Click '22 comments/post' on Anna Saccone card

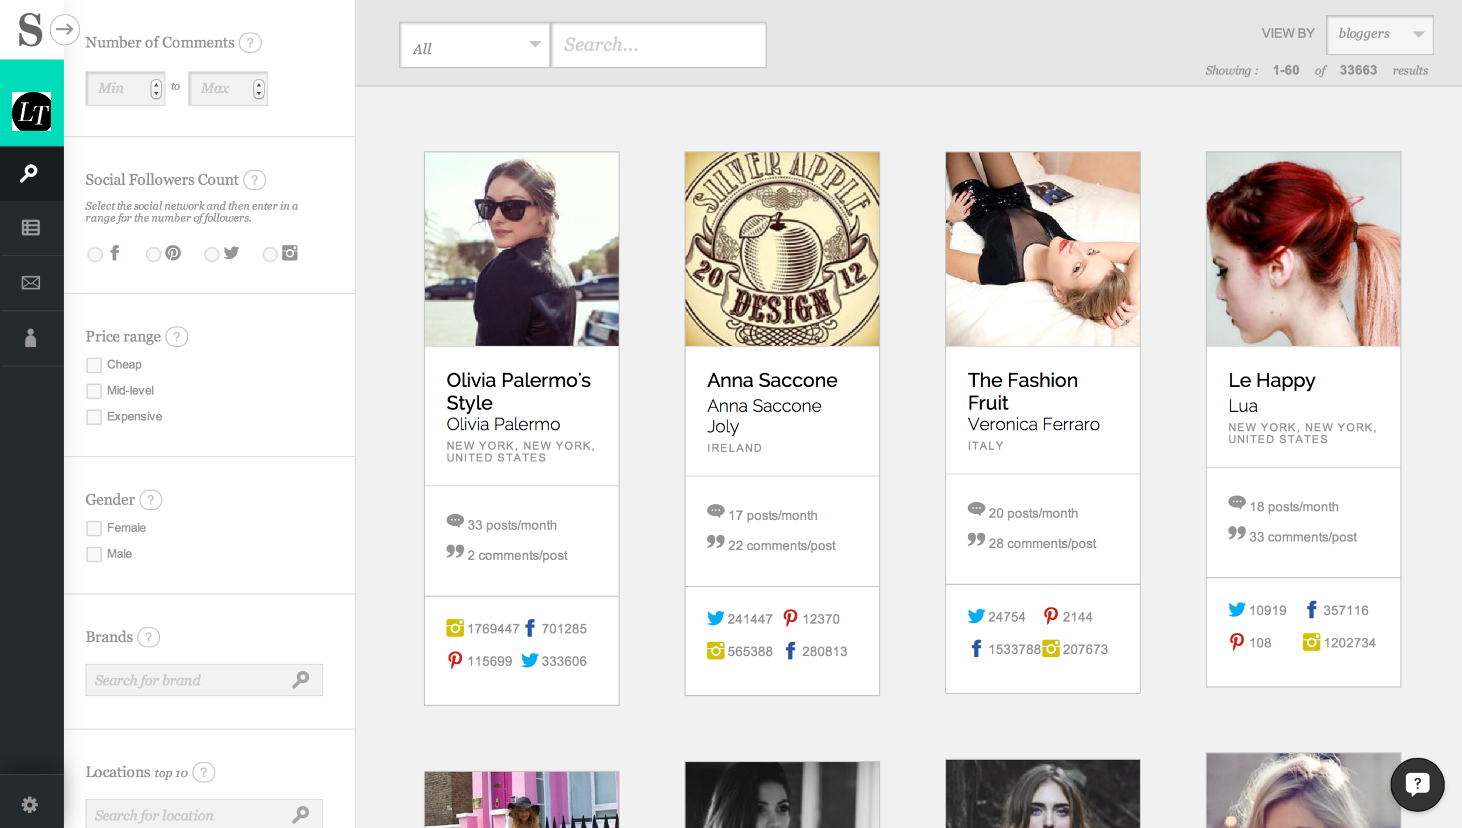781,546
